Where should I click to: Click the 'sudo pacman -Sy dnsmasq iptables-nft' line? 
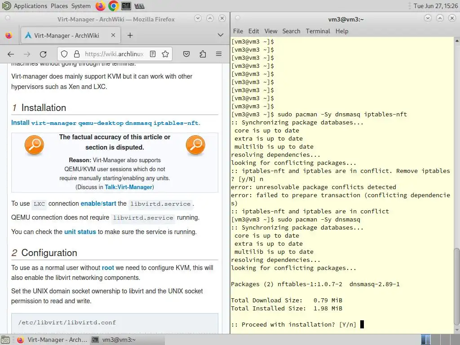(x=319, y=115)
